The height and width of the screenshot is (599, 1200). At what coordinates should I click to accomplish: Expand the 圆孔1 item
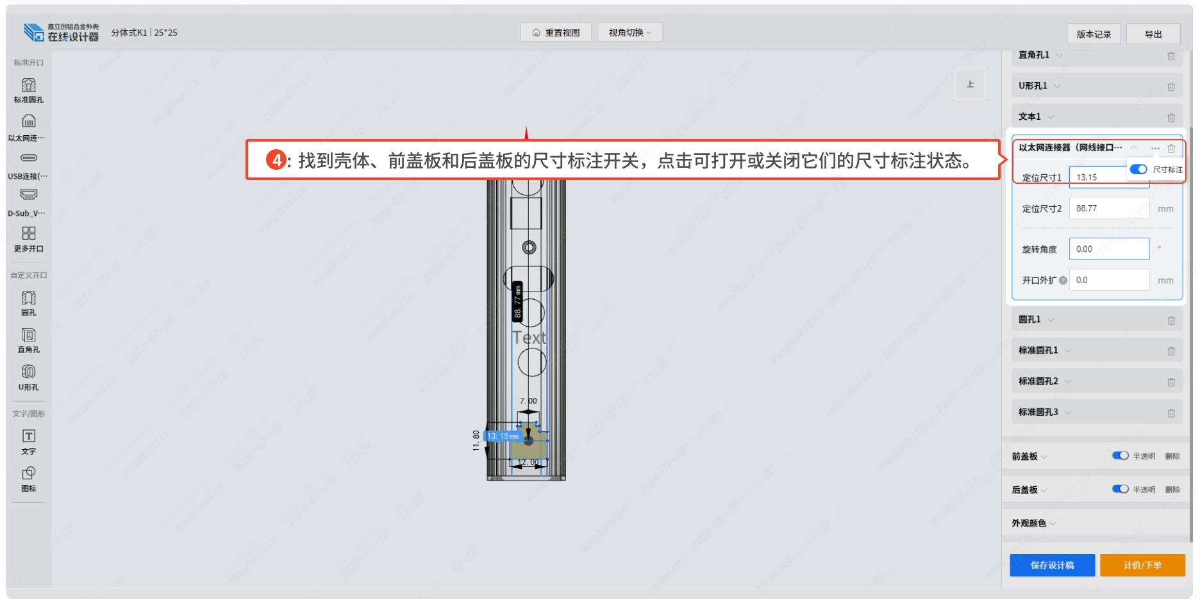click(1051, 320)
